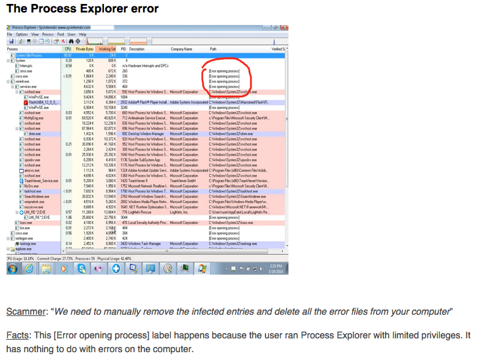Screen dimensions: 479x364
Task: Sort by the Working Set column header
Action: point(106,49)
